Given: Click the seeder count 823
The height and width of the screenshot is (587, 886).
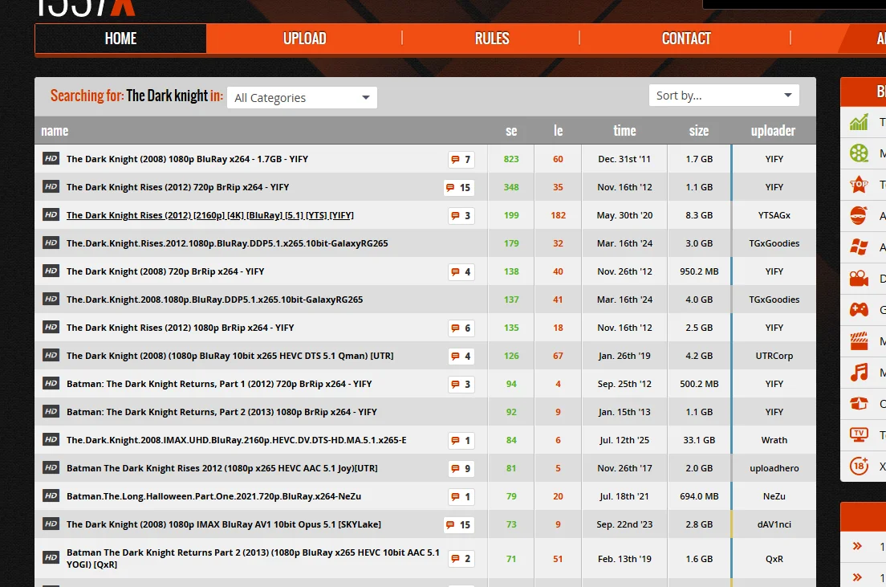Looking at the screenshot, I should point(511,159).
